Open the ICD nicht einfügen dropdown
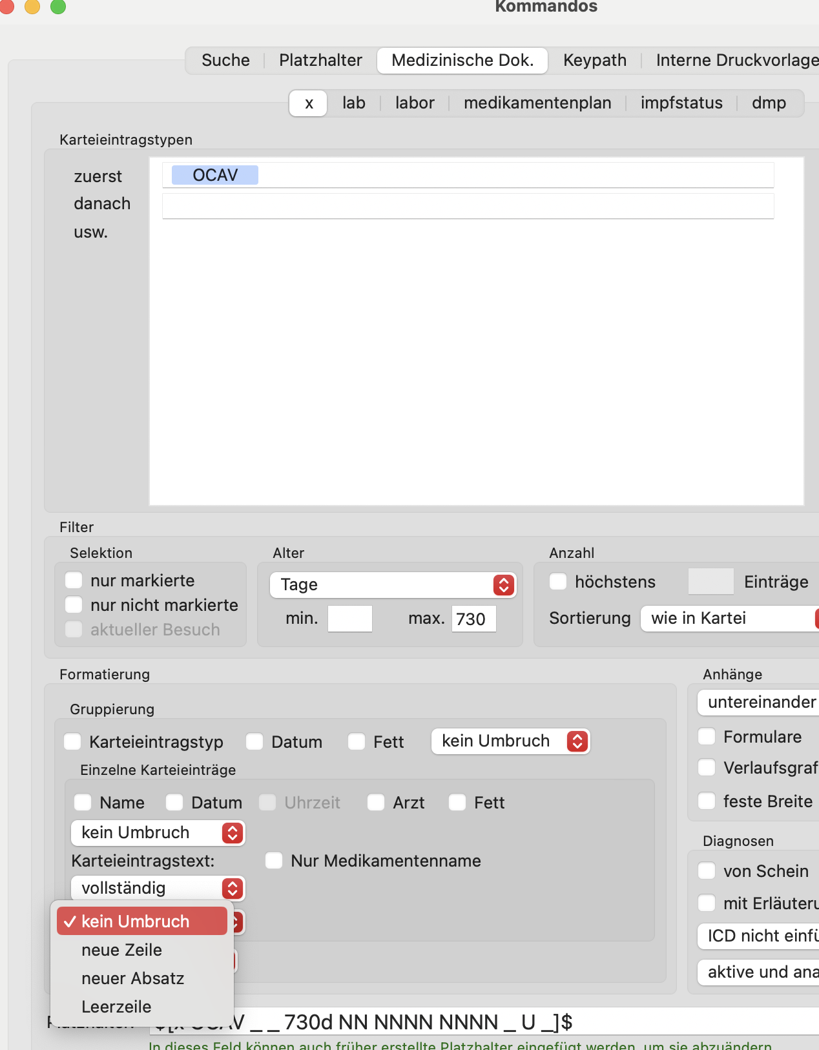819x1050 pixels. (x=758, y=936)
